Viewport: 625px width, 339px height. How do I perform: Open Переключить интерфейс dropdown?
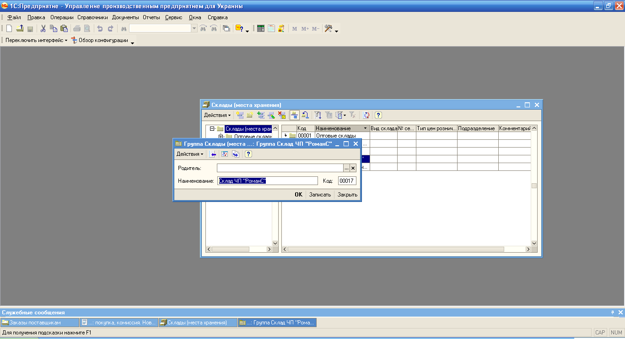tap(36, 40)
